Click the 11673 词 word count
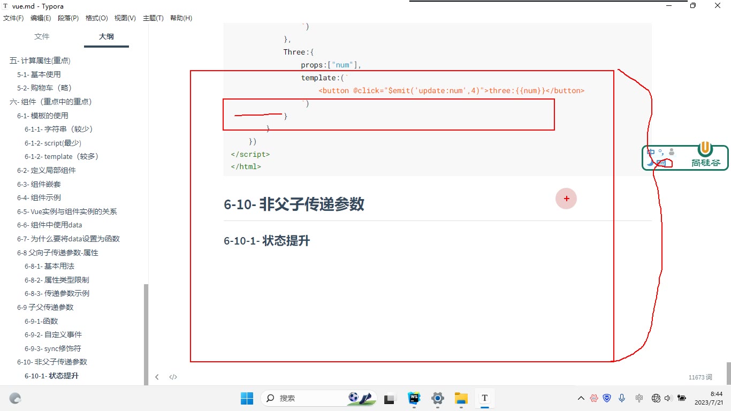Image resolution: width=731 pixels, height=411 pixels. pyautogui.click(x=700, y=377)
